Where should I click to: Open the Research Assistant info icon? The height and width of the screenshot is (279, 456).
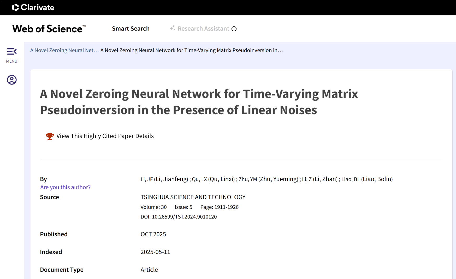tap(234, 29)
